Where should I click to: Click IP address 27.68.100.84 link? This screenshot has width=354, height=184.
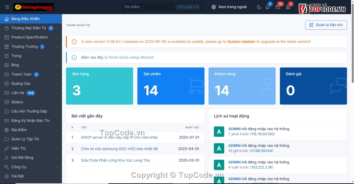click(262, 151)
